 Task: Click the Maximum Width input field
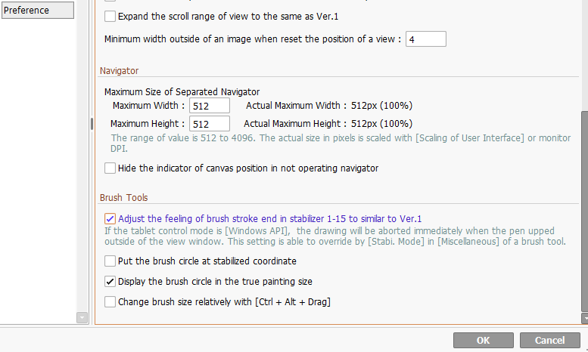[210, 106]
